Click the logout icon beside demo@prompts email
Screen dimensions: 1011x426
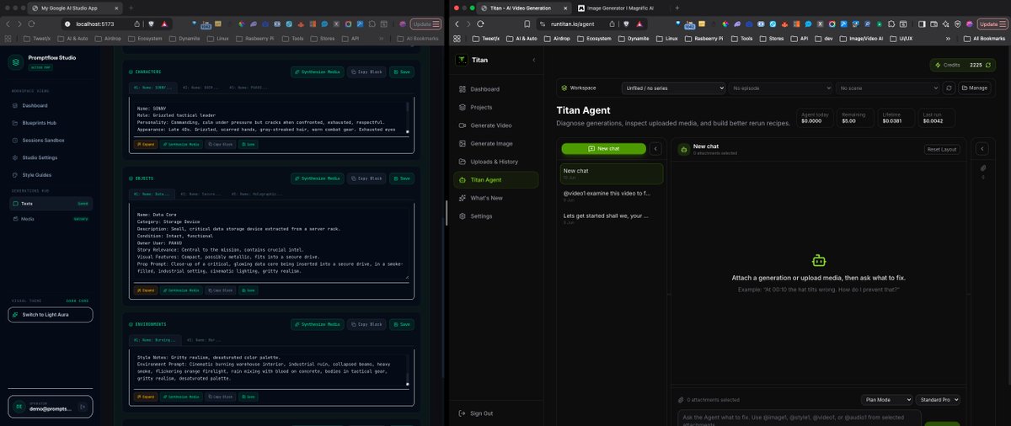pyautogui.click(x=83, y=407)
